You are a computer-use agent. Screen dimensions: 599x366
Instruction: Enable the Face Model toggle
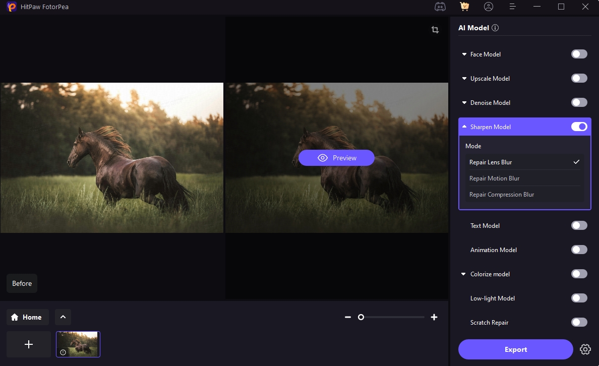point(579,54)
